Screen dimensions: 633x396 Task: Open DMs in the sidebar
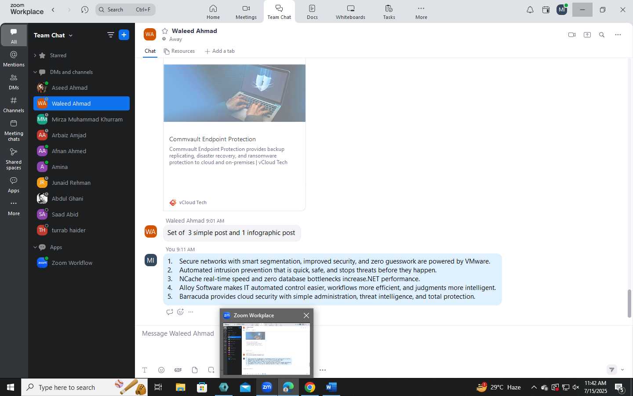click(x=14, y=82)
